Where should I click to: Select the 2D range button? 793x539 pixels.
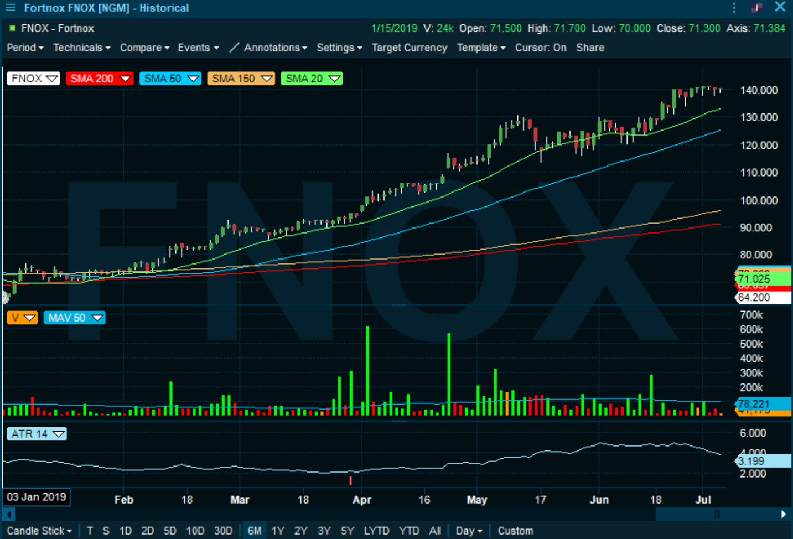(x=147, y=531)
